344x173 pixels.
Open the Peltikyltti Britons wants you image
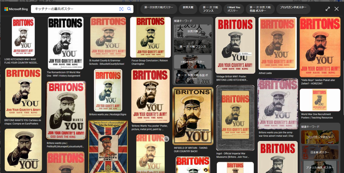(x=66, y=110)
